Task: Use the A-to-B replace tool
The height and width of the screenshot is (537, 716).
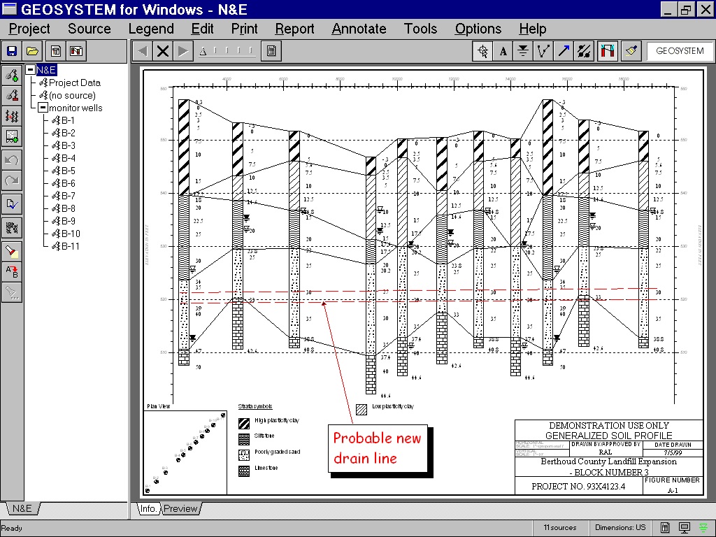Action: [x=12, y=271]
